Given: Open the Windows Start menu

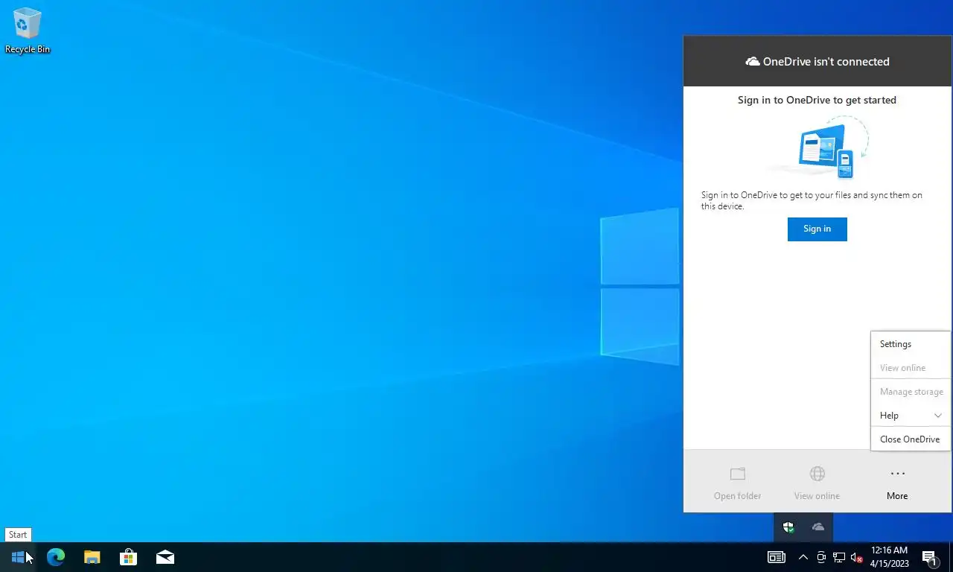Looking at the screenshot, I should pyautogui.click(x=18, y=557).
